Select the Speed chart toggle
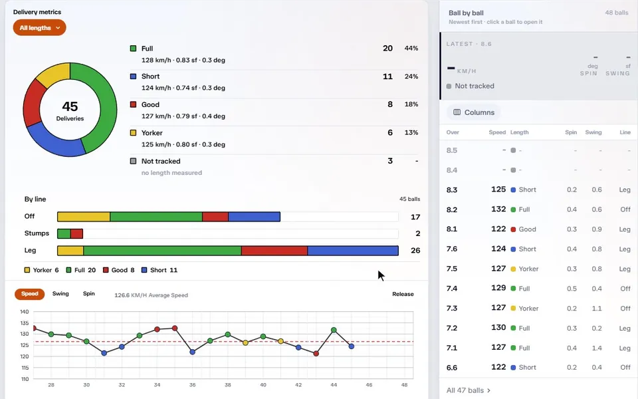Image resolution: width=638 pixels, height=399 pixels. pyautogui.click(x=30, y=294)
